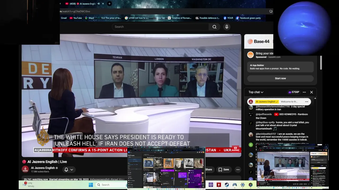The image size is (339, 190).
Task: Open the 'Timeline of Roman...' bookmark
Action: coord(180,18)
